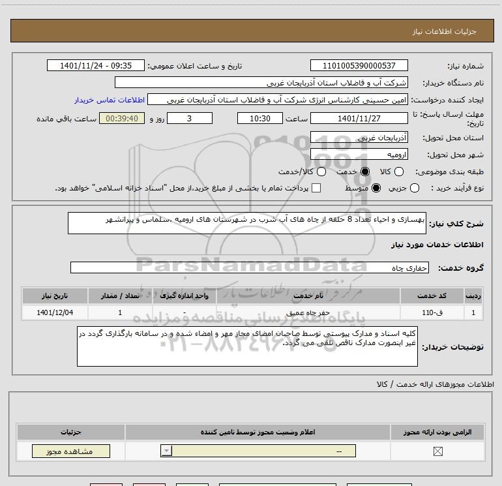Click the need date cell 1401/12/04
Screen dimensions: 502x486
tap(55, 312)
